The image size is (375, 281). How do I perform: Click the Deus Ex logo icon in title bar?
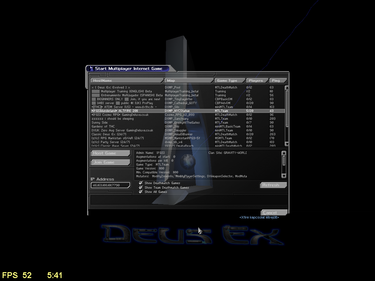click(x=91, y=69)
